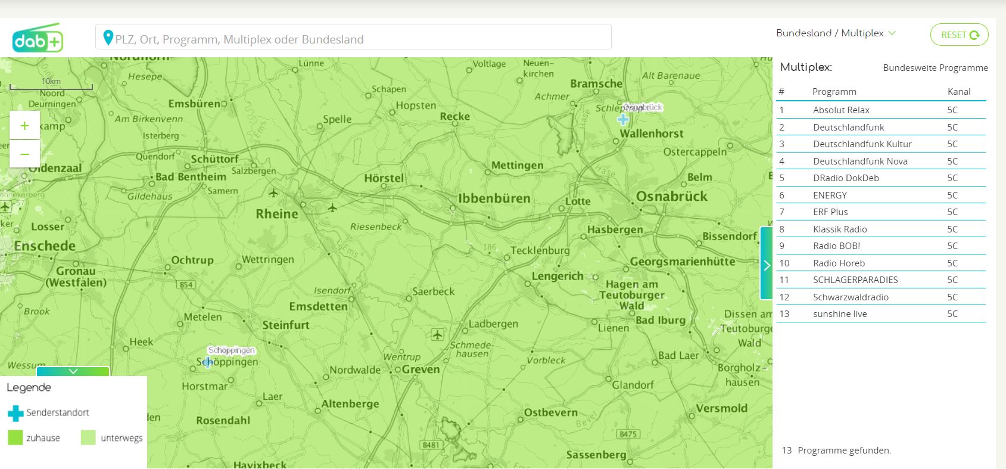Click the unterwegs light green swatch
This screenshot has width=1006, height=469.
pos(88,438)
